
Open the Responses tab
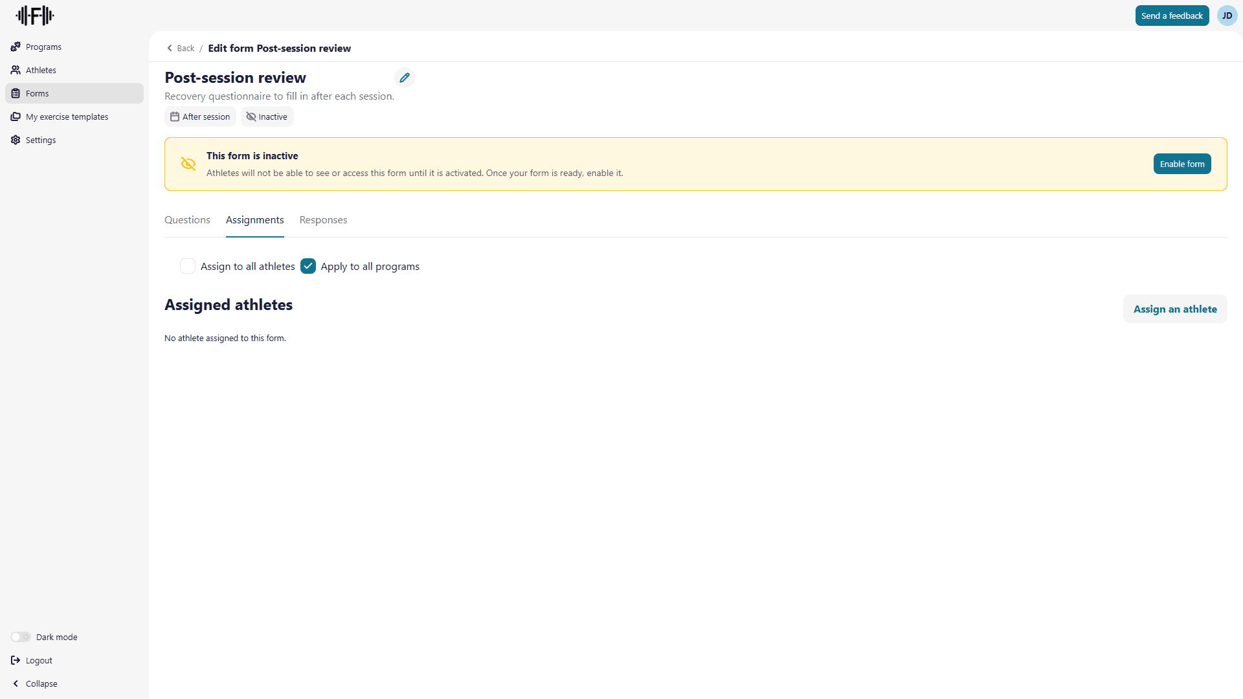point(323,220)
